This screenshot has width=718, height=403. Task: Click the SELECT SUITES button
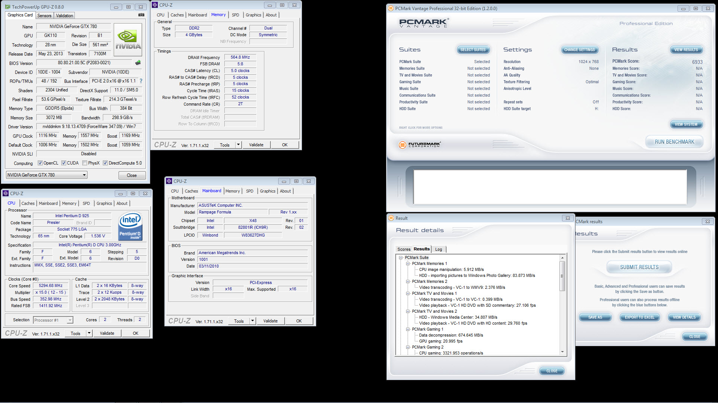(x=473, y=50)
